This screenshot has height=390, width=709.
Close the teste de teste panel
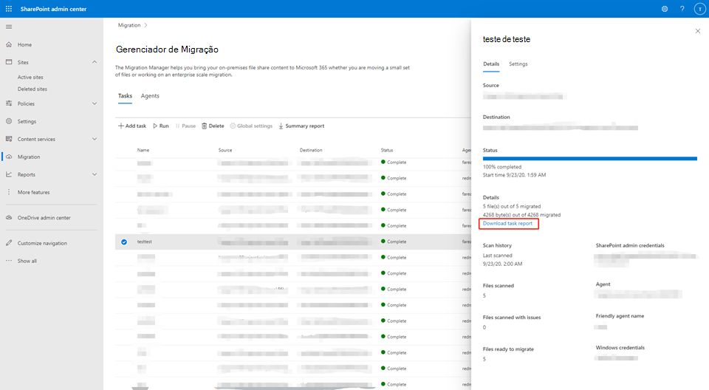tap(698, 31)
